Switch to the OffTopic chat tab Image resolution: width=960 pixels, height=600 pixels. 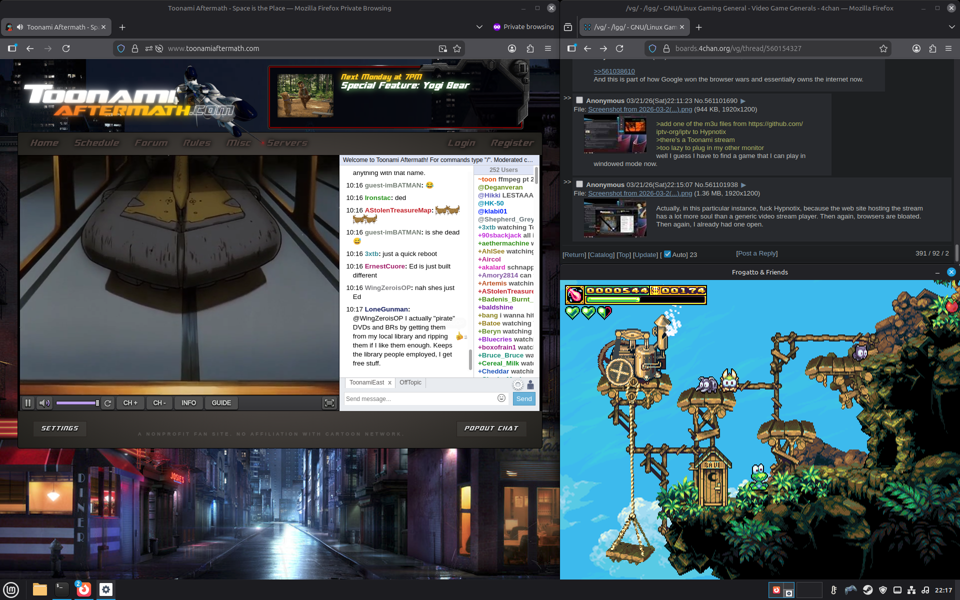pos(410,382)
